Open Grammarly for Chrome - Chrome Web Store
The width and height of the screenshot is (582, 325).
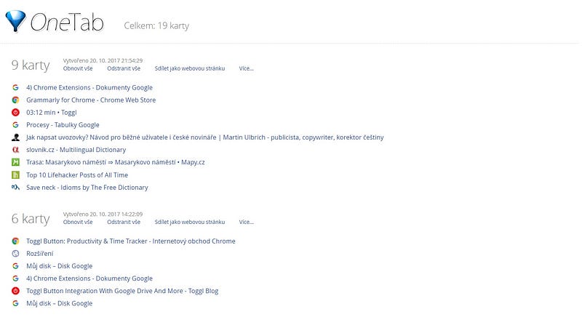[91, 100]
